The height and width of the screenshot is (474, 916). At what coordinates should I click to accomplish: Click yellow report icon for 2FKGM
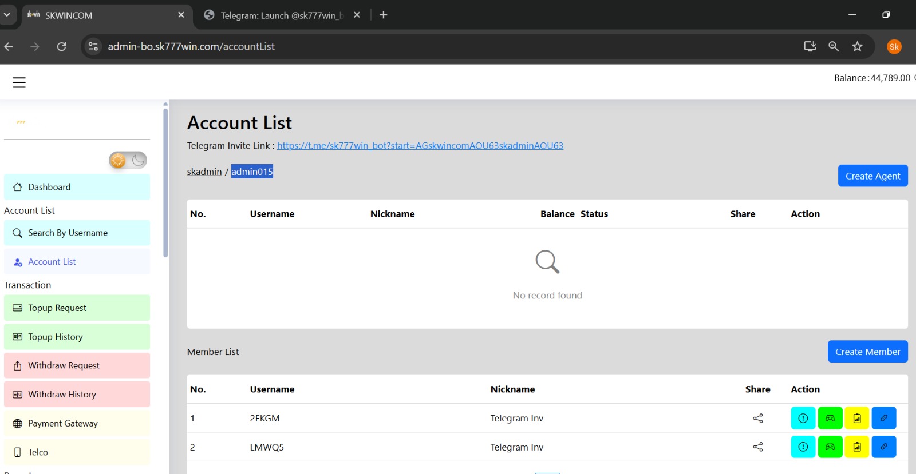click(x=856, y=419)
